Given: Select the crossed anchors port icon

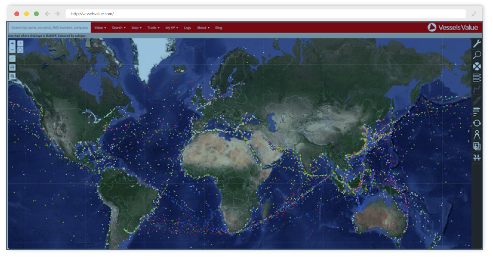Looking at the screenshot, I should 477,158.
